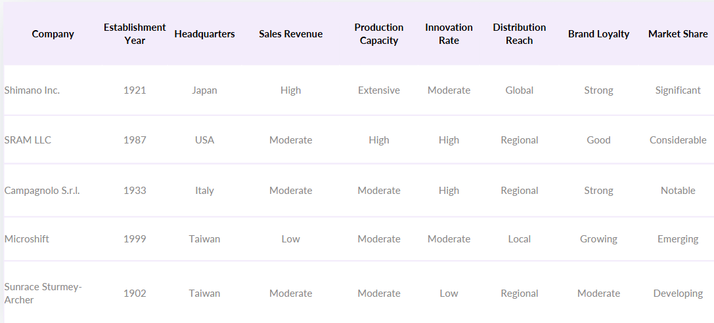The image size is (714, 323).
Task: Click the Emerging market share cell
Action: tap(678, 239)
